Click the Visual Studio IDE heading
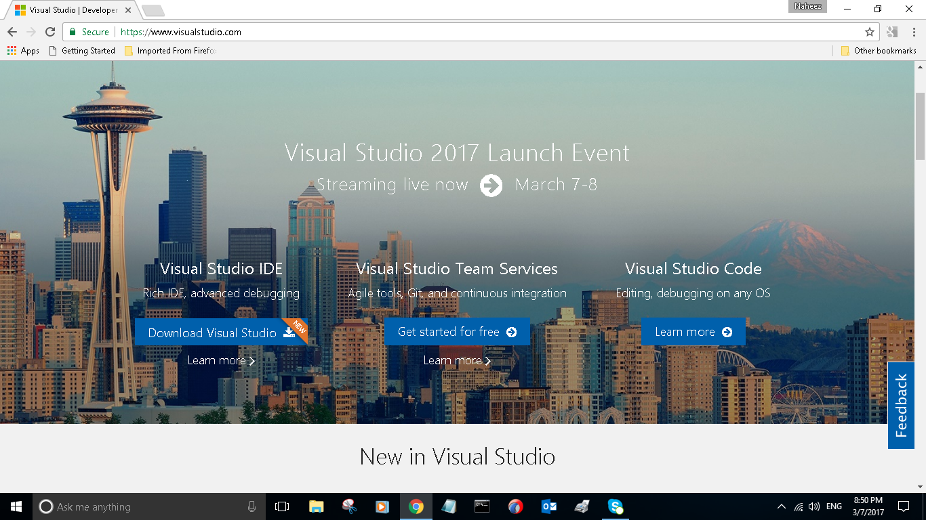The width and height of the screenshot is (926, 520). coord(221,269)
